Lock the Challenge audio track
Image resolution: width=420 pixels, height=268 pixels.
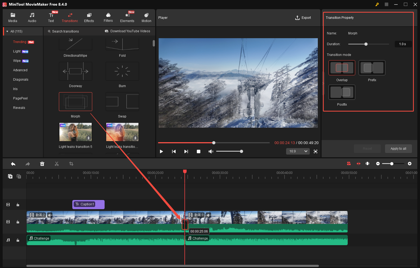coord(18,240)
